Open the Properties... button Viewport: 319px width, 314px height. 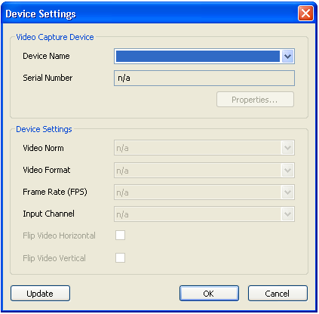255,100
